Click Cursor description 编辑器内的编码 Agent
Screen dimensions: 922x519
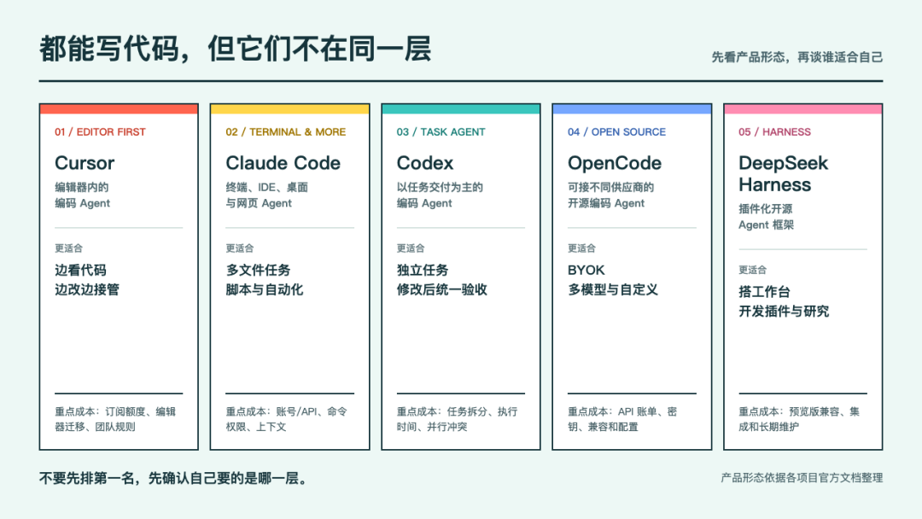(x=82, y=195)
